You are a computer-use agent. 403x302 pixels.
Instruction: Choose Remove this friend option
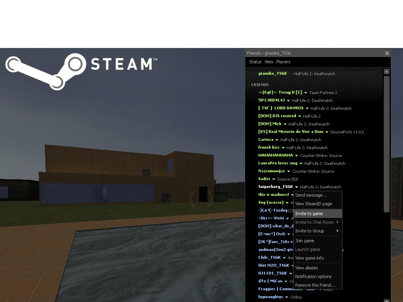(x=315, y=285)
